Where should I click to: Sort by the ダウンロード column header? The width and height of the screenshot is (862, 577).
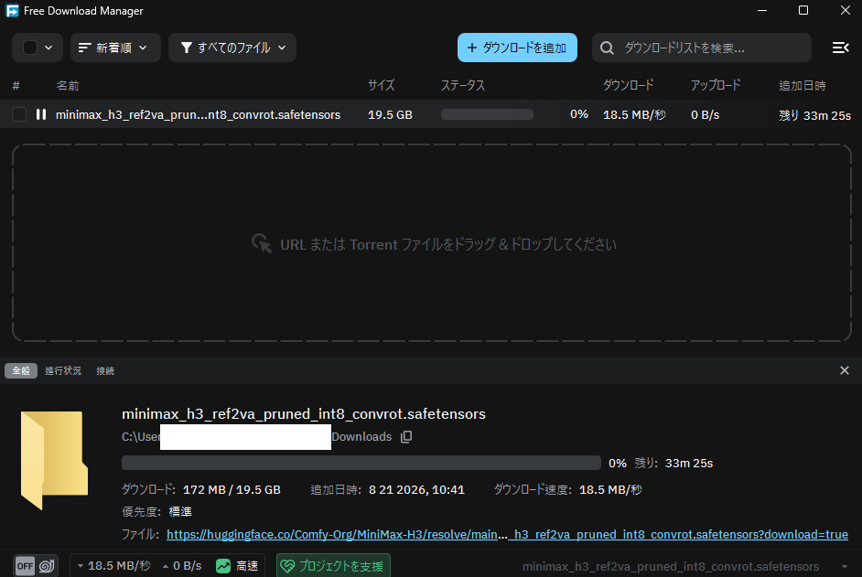629,86
